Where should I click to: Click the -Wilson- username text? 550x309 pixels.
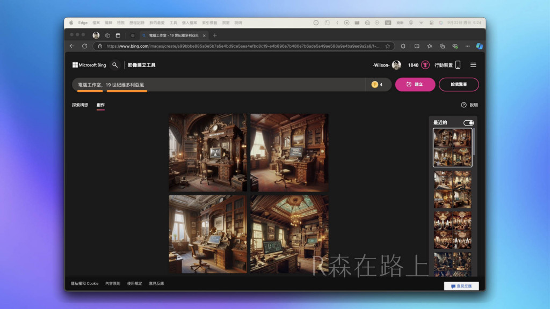pyautogui.click(x=381, y=65)
